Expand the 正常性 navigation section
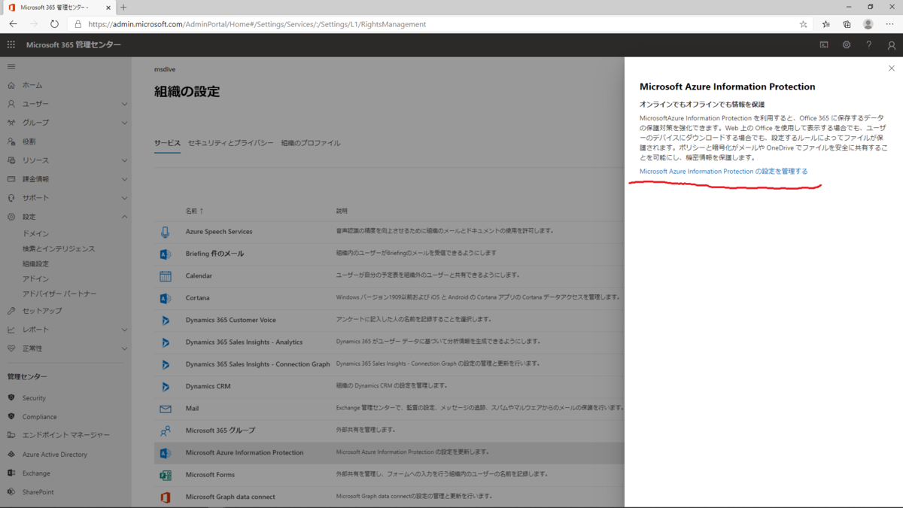This screenshot has height=508, width=903. tap(124, 348)
